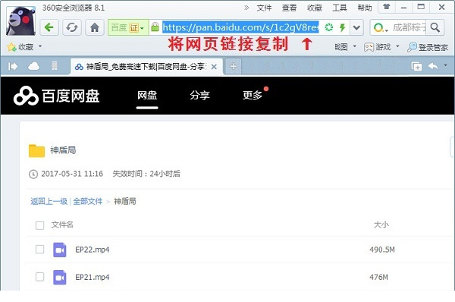Screen dimensions: 455x302
Task: Select the 分享 navigation tab
Action: coord(200,96)
